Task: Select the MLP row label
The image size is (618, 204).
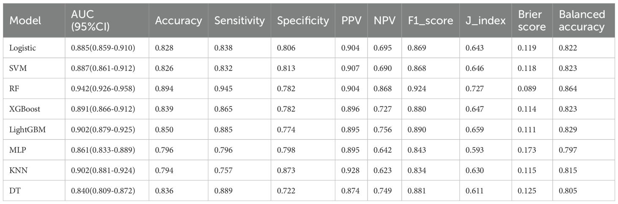Action: point(17,150)
